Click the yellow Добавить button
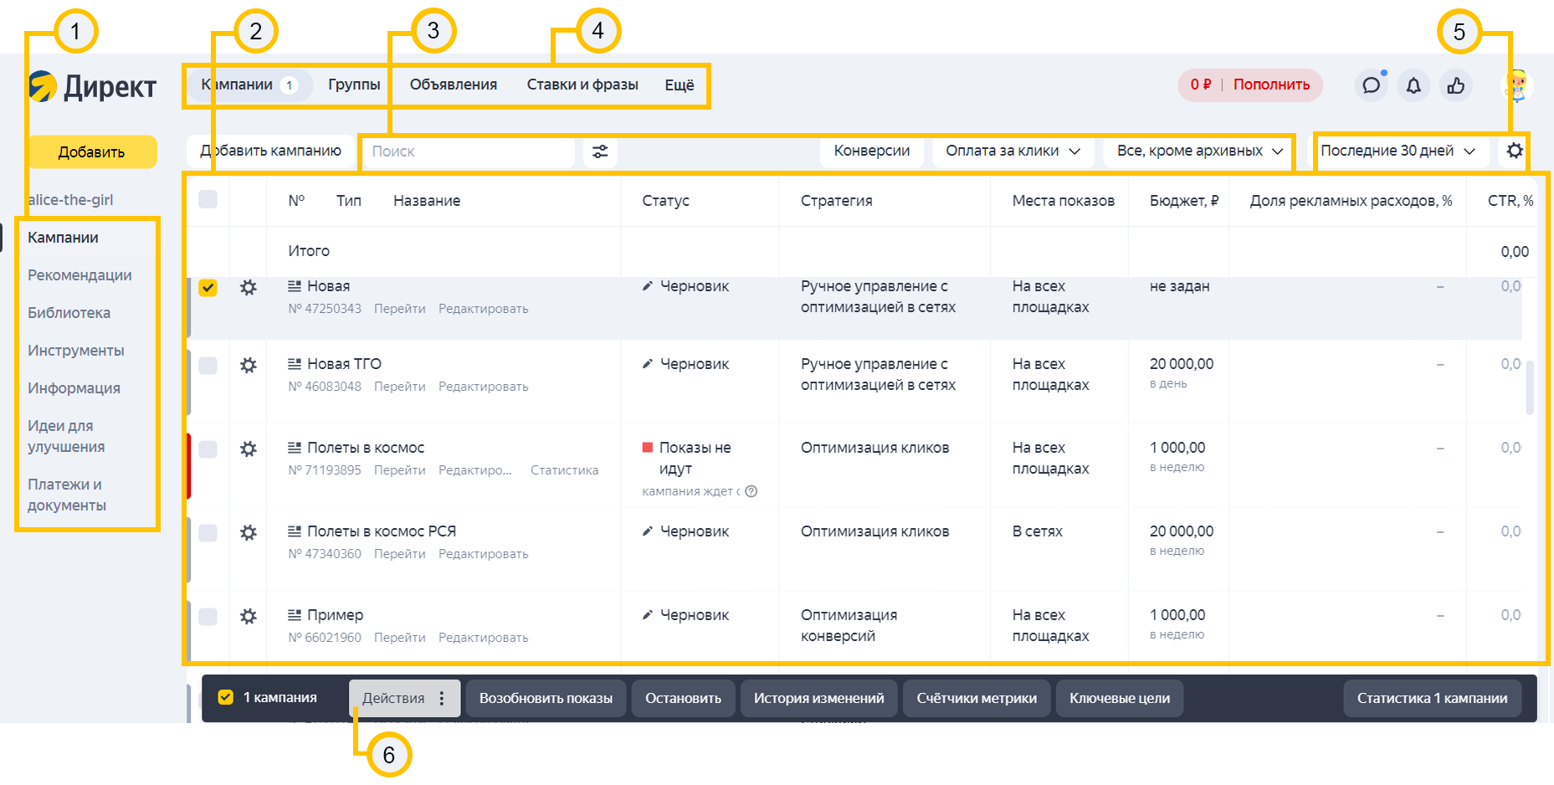Screen dimensions: 1554x785 click(92, 151)
